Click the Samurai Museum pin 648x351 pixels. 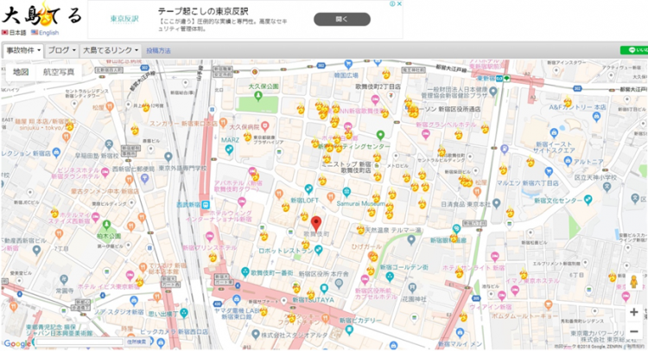pyautogui.click(x=346, y=192)
